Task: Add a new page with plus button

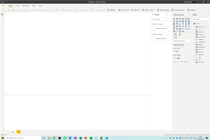Action: pyautogui.click(x=19, y=132)
